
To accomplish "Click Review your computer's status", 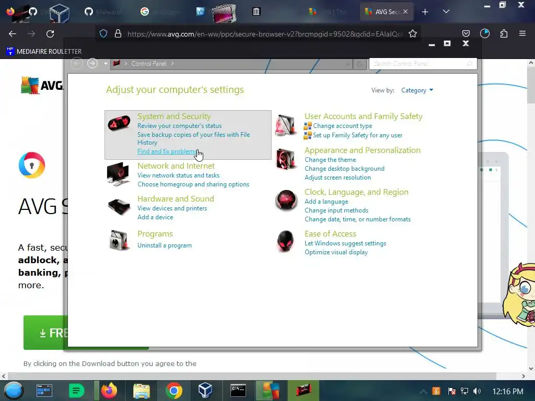I will (x=180, y=126).
